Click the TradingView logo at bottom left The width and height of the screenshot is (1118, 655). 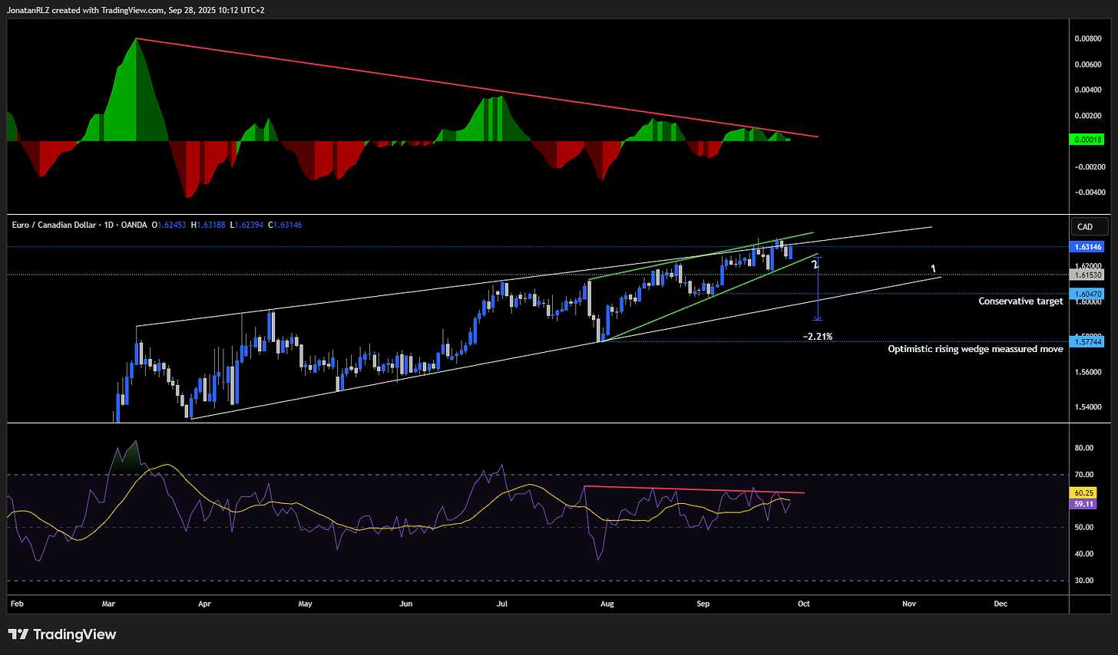pyautogui.click(x=62, y=634)
